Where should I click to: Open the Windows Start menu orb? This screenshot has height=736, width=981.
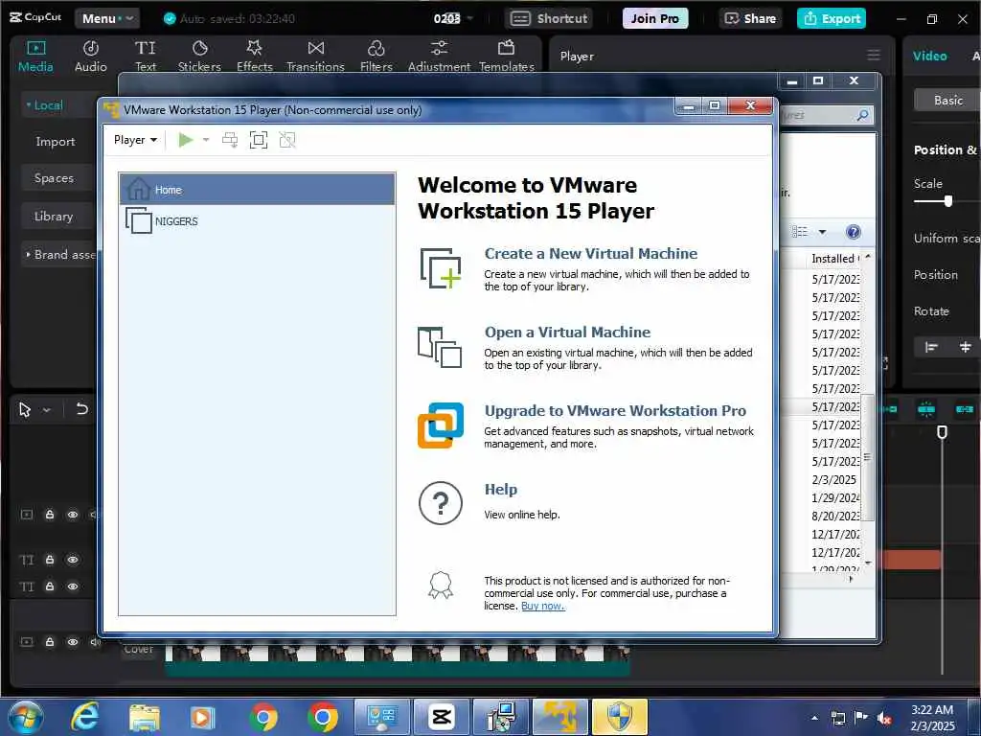(x=25, y=717)
